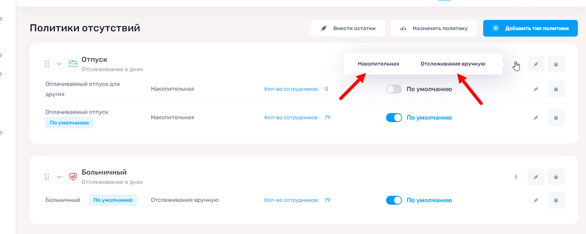Screen dimensions: 586x234
Task: Click the Внести остатки button
Action: tap(348, 28)
